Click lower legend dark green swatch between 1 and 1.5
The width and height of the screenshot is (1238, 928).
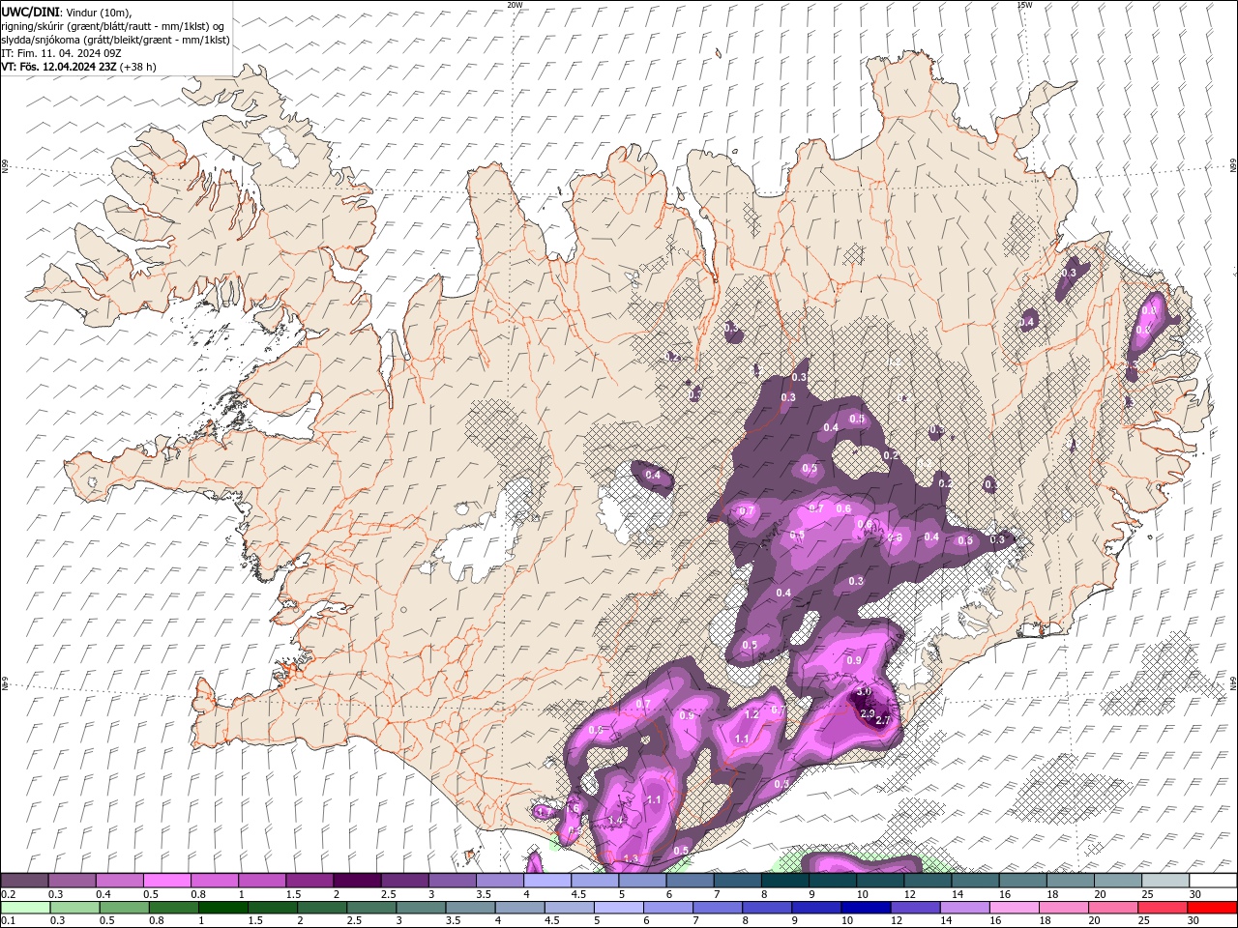(222, 908)
